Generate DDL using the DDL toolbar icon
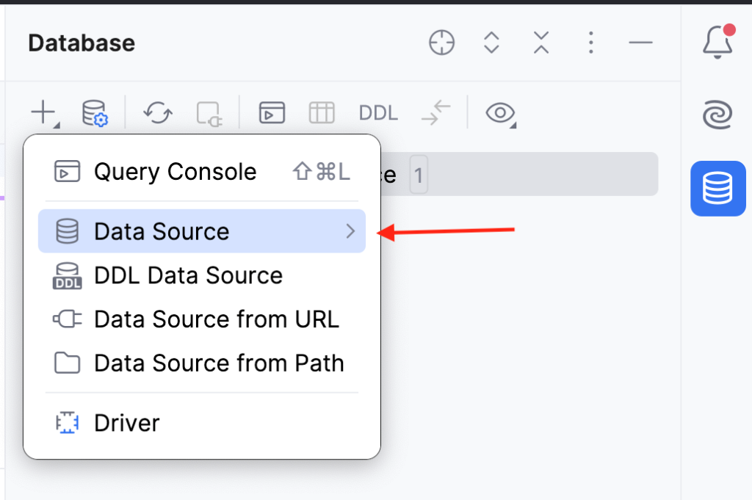 coord(377,112)
